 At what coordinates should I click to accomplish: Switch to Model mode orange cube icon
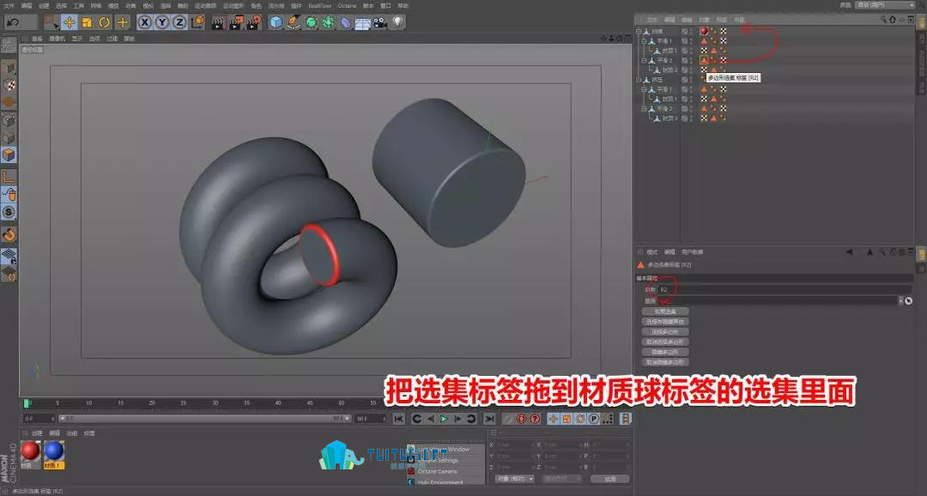(9, 154)
